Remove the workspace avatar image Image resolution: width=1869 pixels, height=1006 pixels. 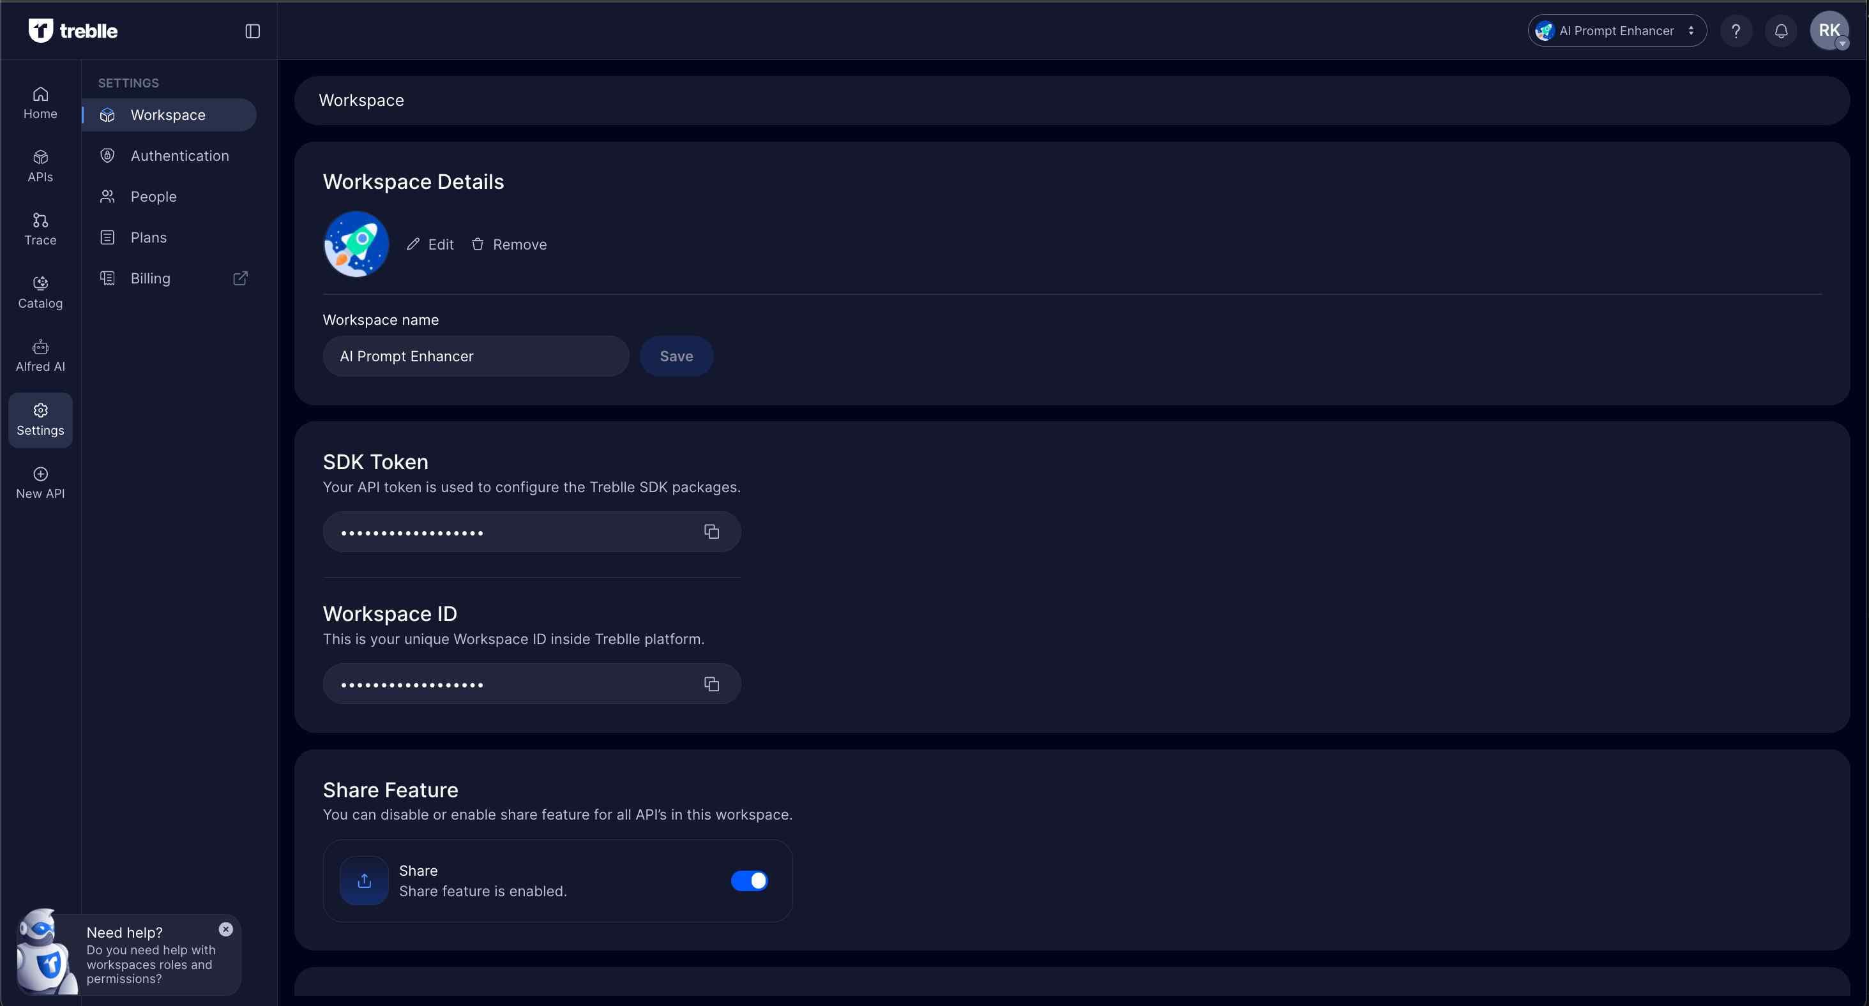click(510, 244)
